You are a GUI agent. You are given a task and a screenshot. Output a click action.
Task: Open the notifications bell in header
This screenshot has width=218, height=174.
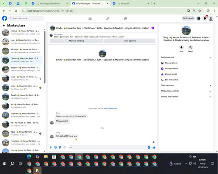205,18
